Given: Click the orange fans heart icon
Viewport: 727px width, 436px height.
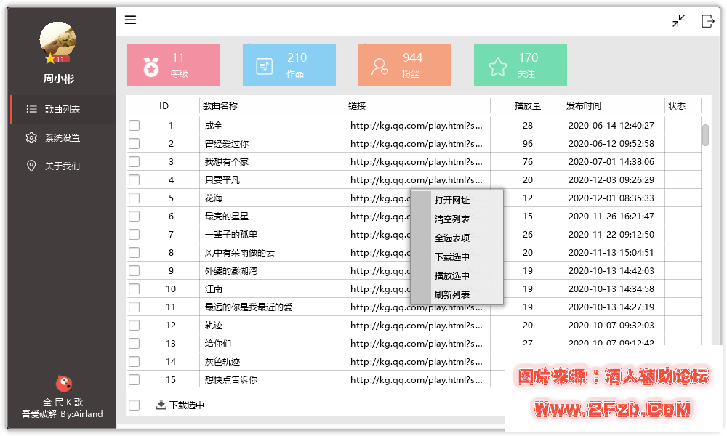Looking at the screenshot, I should [x=379, y=67].
